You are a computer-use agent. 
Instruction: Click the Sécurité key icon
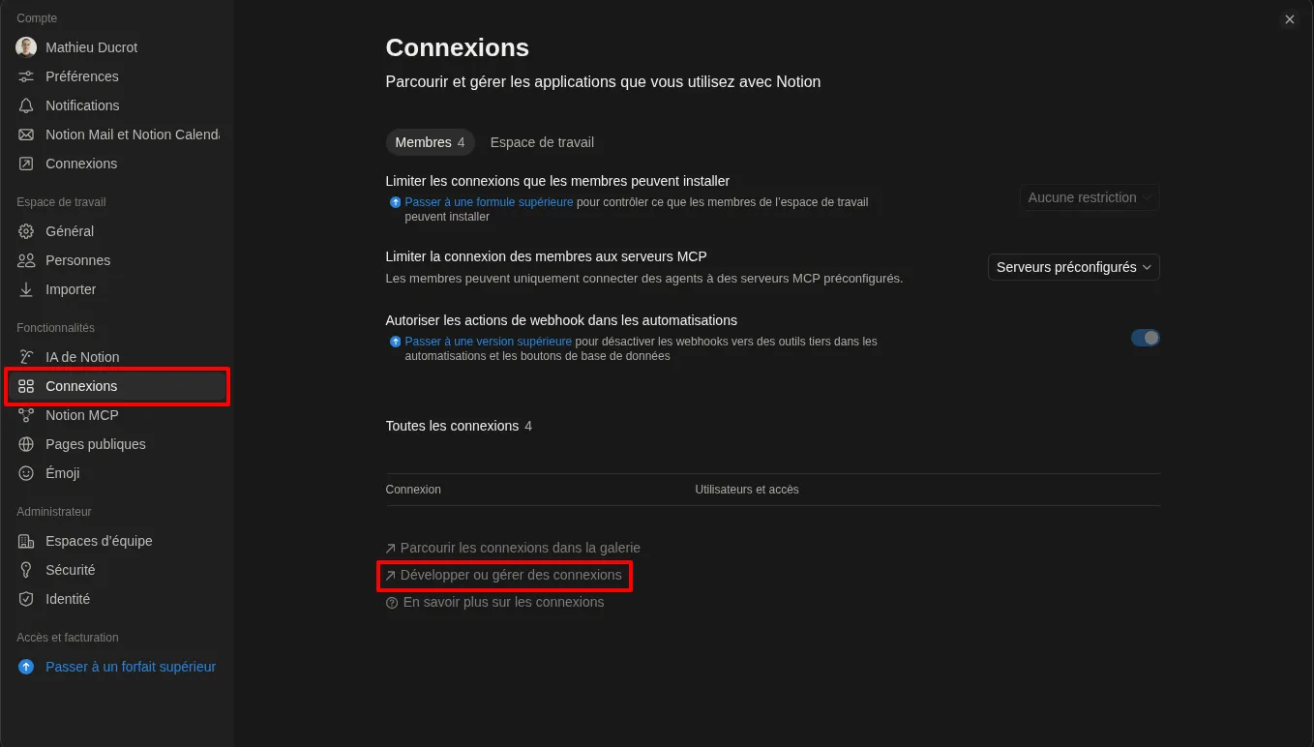coord(26,570)
